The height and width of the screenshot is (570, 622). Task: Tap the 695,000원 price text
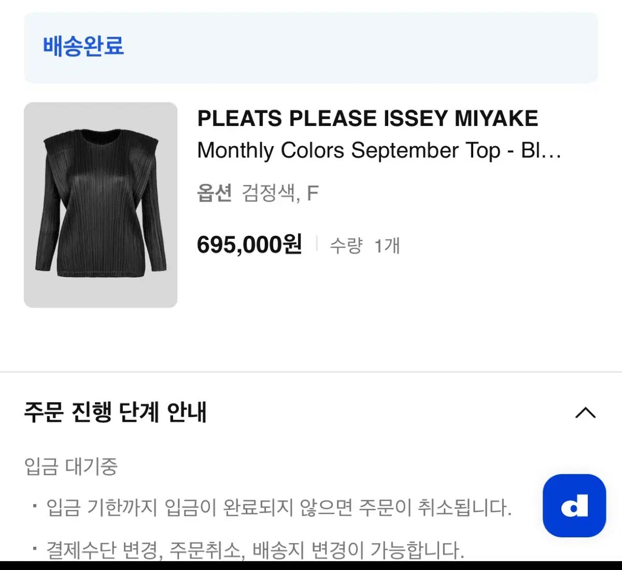coord(249,244)
